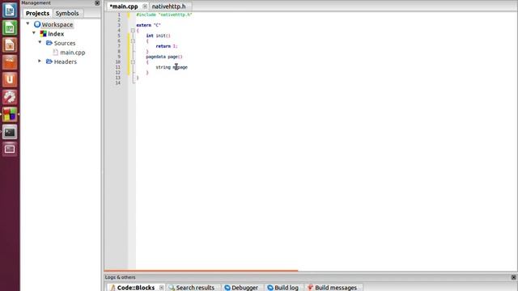
Task: Switch to the Symbols tab
Action: [67, 13]
